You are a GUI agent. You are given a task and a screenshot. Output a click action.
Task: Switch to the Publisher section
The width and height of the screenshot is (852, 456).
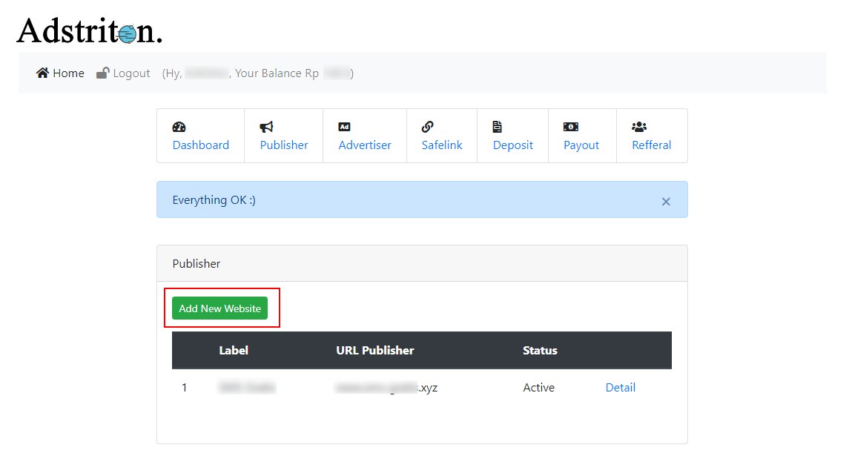click(x=283, y=145)
